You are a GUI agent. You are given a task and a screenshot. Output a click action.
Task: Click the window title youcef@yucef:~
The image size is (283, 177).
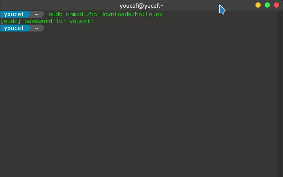click(x=141, y=6)
